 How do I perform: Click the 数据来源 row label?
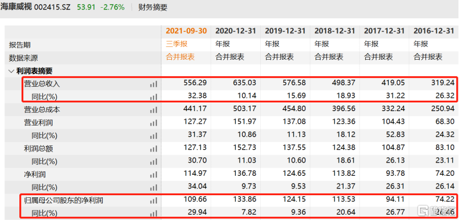pos(23,58)
